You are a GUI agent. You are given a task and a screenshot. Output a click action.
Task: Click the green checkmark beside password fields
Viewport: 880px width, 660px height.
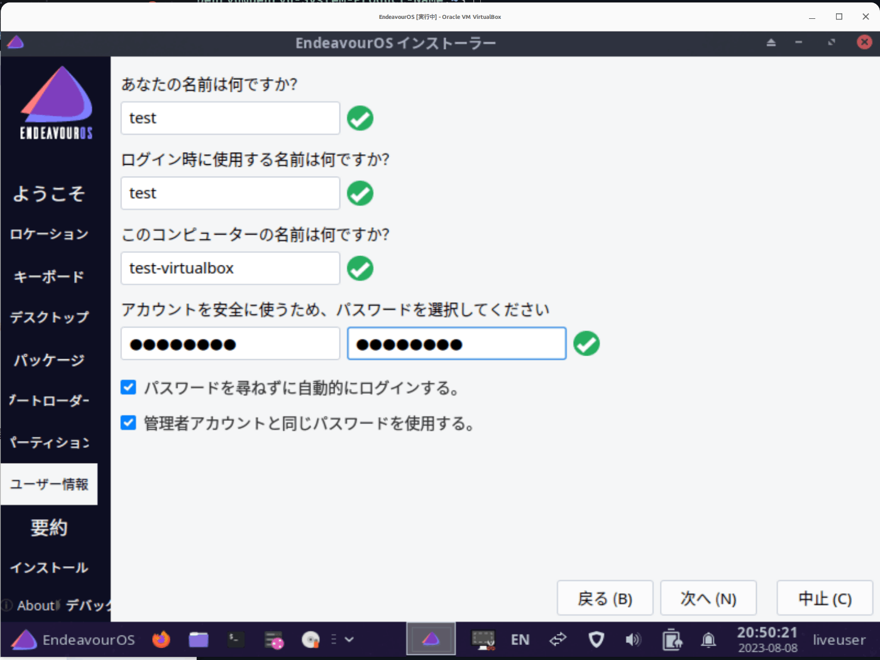(586, 344)
